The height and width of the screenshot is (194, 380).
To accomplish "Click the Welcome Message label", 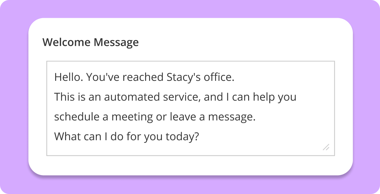I will pos(91,43).
